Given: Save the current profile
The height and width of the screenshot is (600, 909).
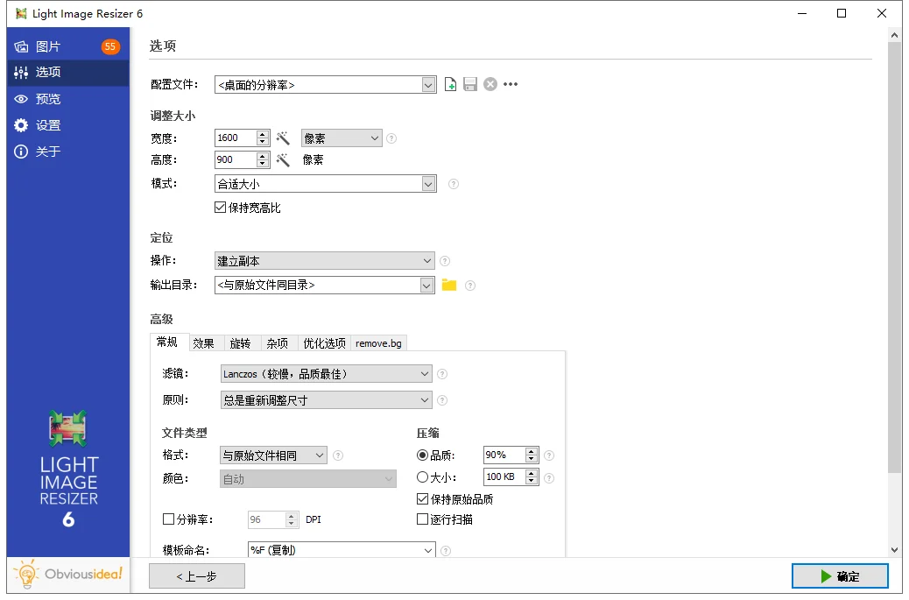Looking at the screenshot, I should pos(470,84).
